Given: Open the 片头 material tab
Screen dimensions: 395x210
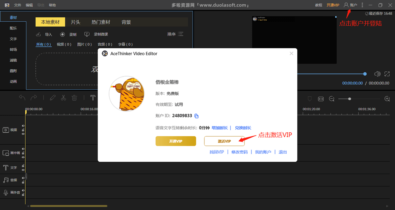Looking at the screenshot, I should 76,22.
